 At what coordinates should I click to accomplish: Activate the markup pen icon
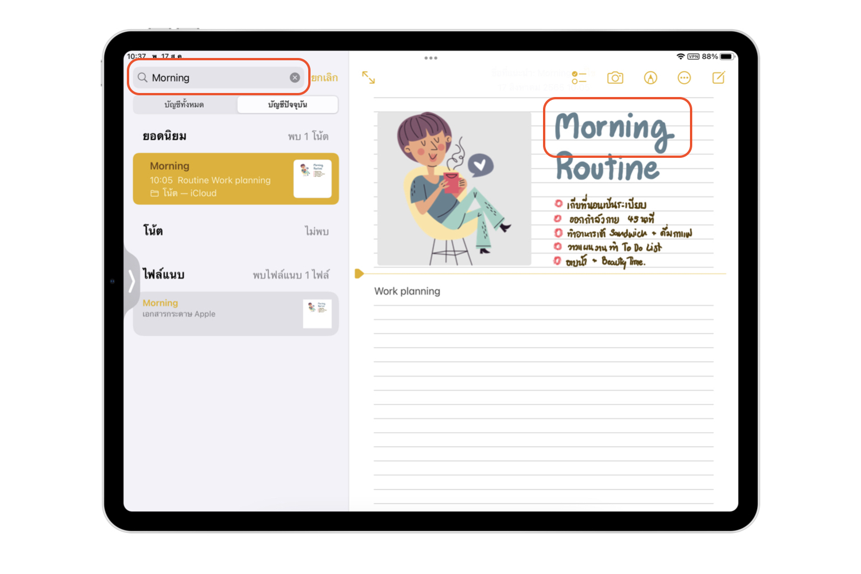(x=650, y=77)
